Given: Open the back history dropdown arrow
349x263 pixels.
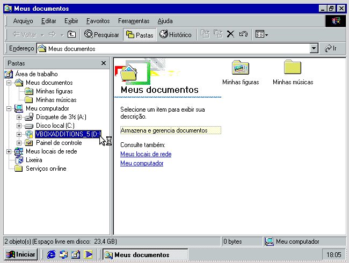Looking at the screenshot, I should point(42,35).
